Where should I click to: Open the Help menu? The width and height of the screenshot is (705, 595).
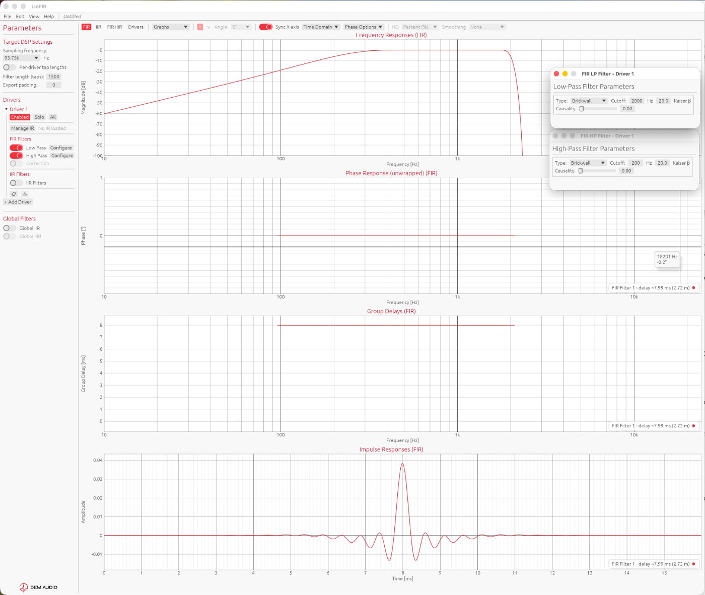click(49, 17)
